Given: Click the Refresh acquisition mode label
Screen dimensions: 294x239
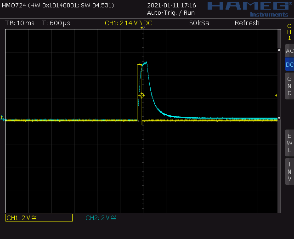Looking at the screenshot, I should (247, 23).
